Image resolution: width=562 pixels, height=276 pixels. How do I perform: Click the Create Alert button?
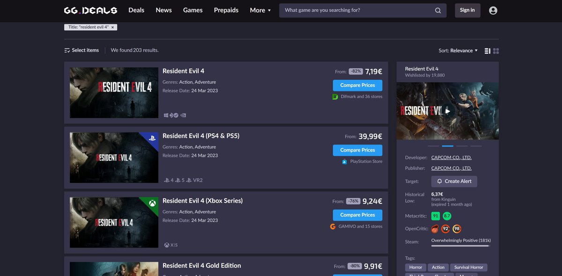point(454,181)
